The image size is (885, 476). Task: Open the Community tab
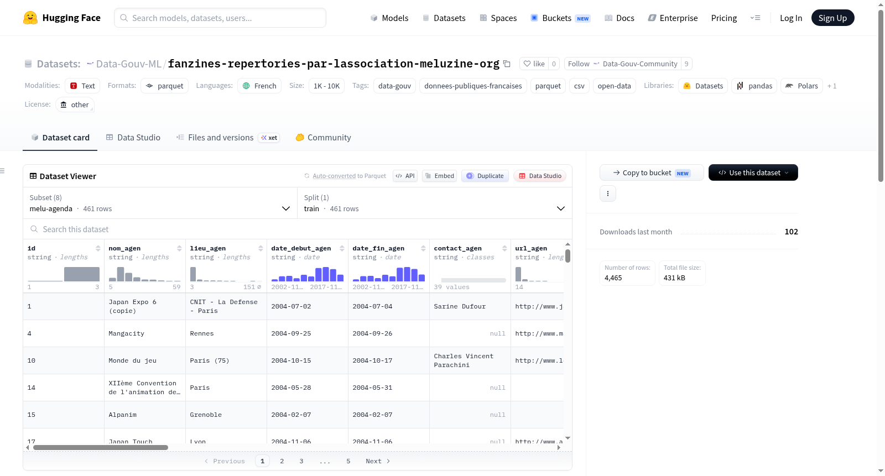[323, 138]
